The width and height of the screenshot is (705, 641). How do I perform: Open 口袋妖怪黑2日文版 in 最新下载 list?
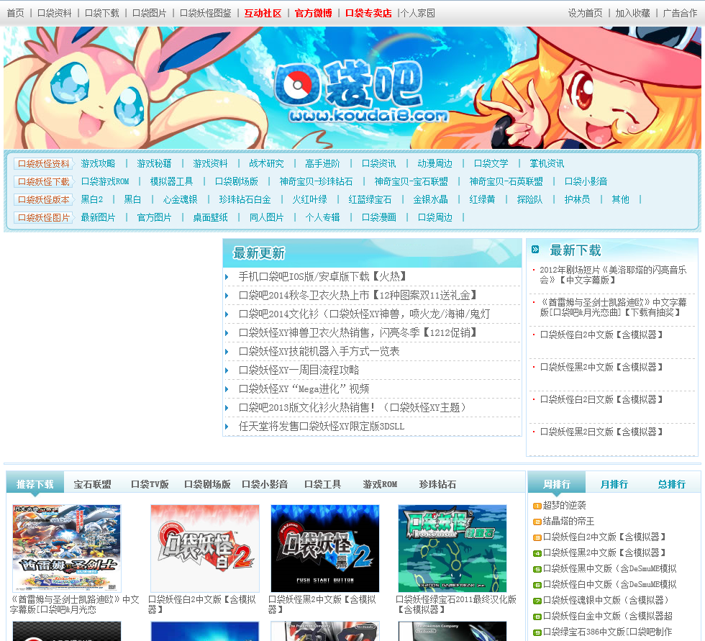[x=601, y=432]
